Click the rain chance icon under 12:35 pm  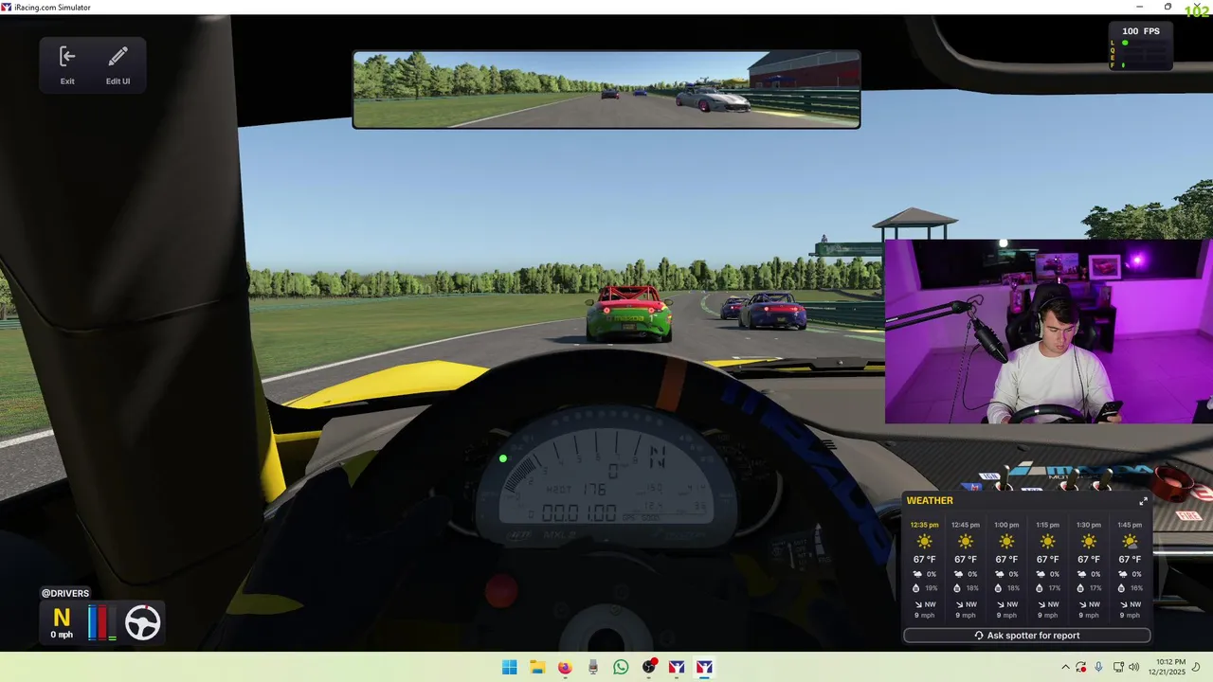[x=917, y=574]
